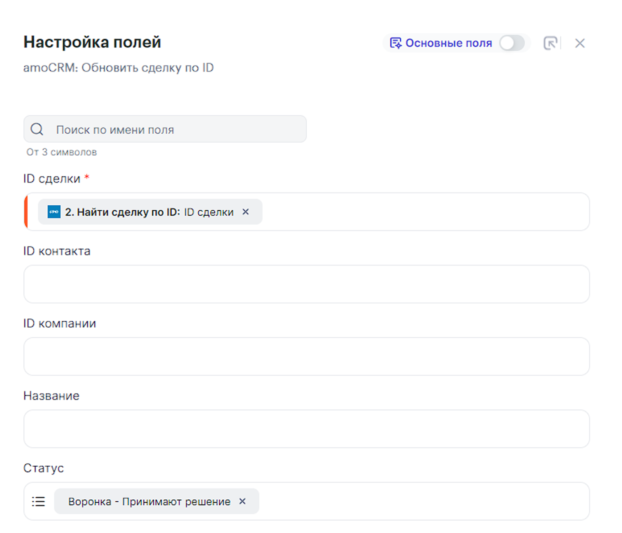This screenshot has height=533, width=622.
Task: Open the Статус list icon
Action: click(x=39, y=501)
